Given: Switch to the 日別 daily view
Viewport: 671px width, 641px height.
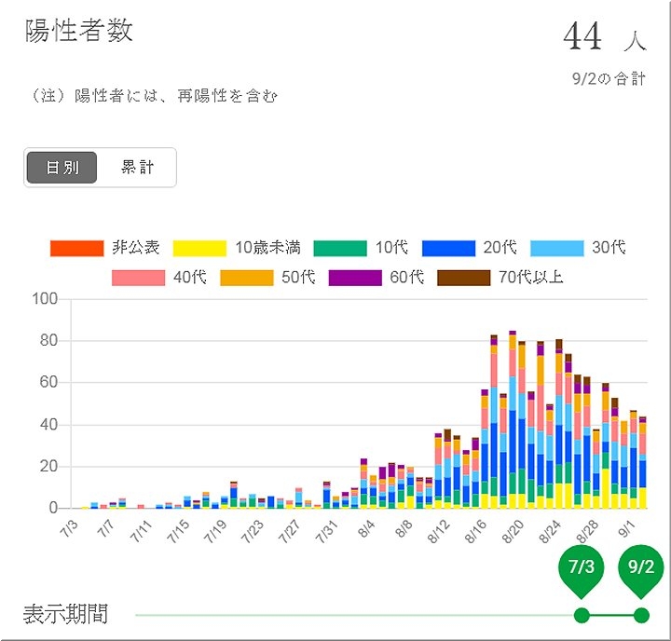Looking at the screenshot, I should (x=62, y=169).
